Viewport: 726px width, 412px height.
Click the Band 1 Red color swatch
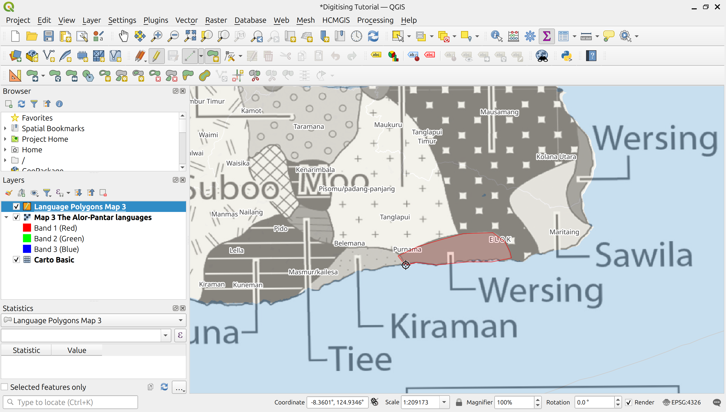coord(27,228)
